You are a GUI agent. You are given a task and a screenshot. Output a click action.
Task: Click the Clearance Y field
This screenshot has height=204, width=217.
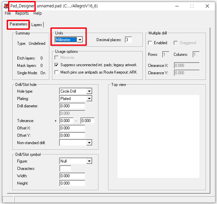click(187, 73)
